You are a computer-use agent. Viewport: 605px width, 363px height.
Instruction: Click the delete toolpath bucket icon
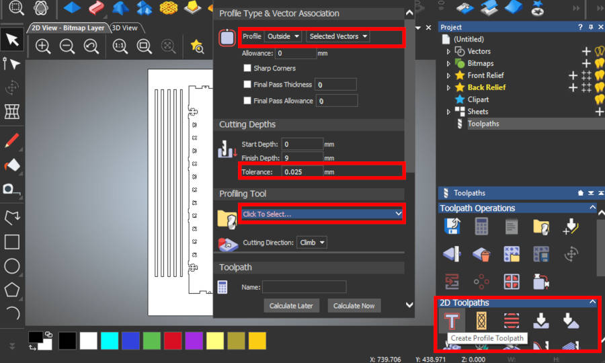click(481, 255)
